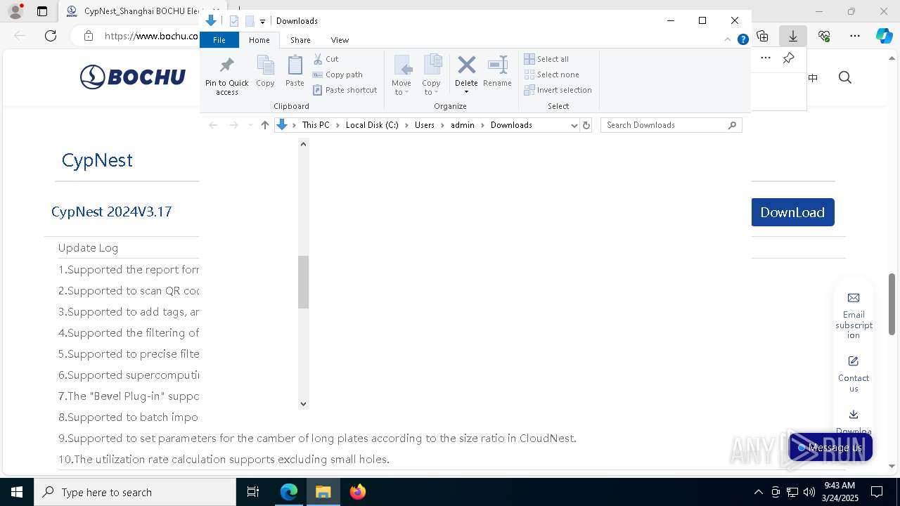This screenshot has width=900, height=506.
Task: Expand the Delete options arrow
Action: 466,92
